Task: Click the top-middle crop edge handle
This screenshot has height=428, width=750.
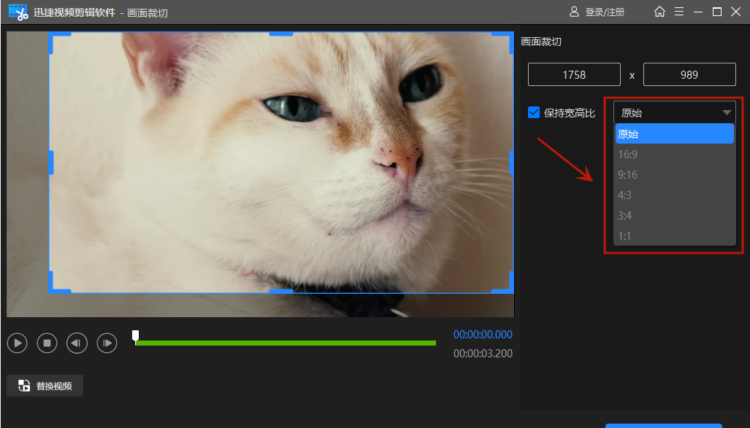Action: (281, 34)
